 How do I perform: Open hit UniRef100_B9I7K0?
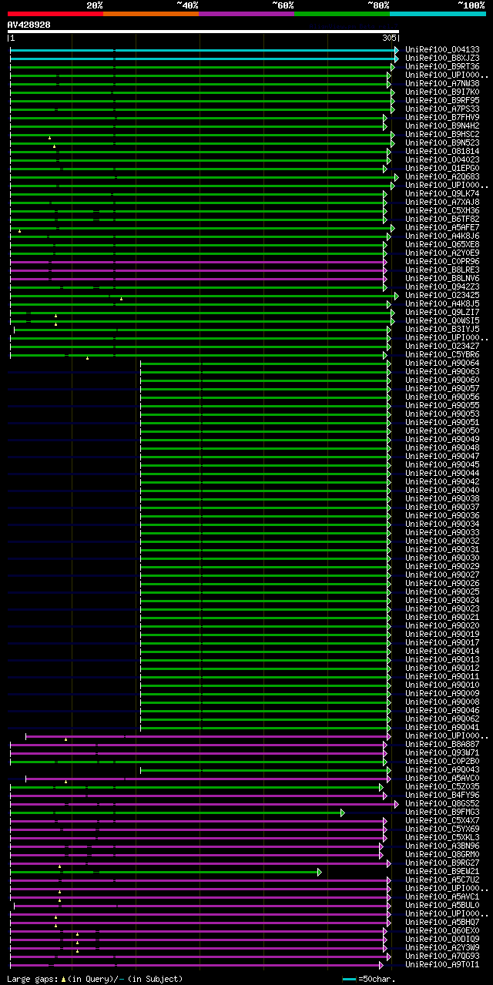tap(442, 92)
